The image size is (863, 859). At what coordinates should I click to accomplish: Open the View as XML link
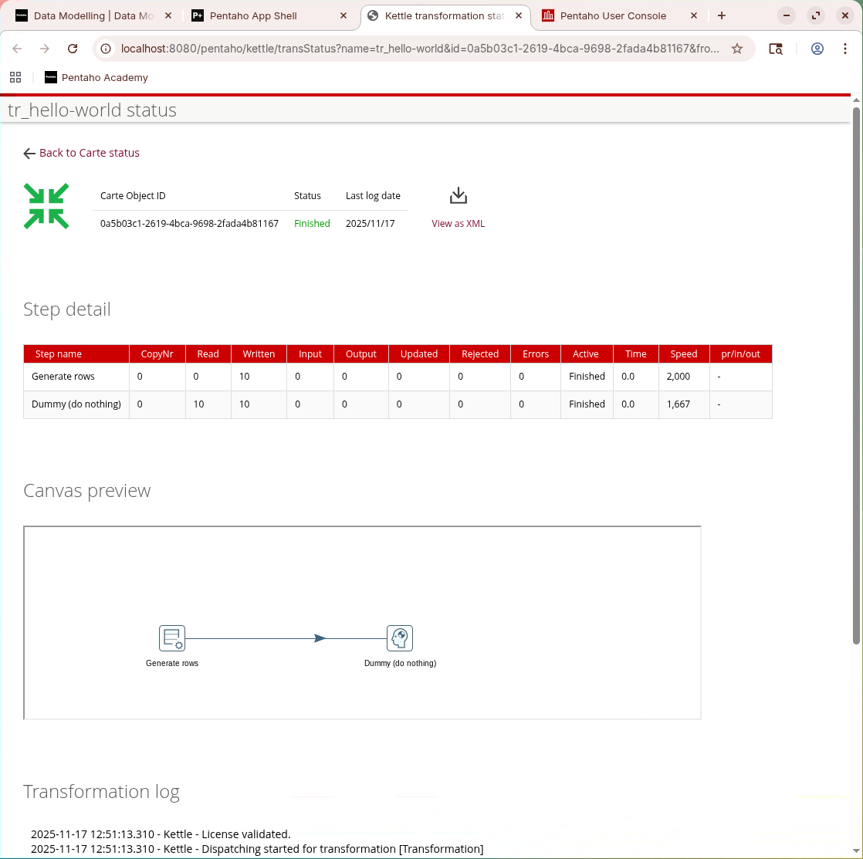click(458, 224)
